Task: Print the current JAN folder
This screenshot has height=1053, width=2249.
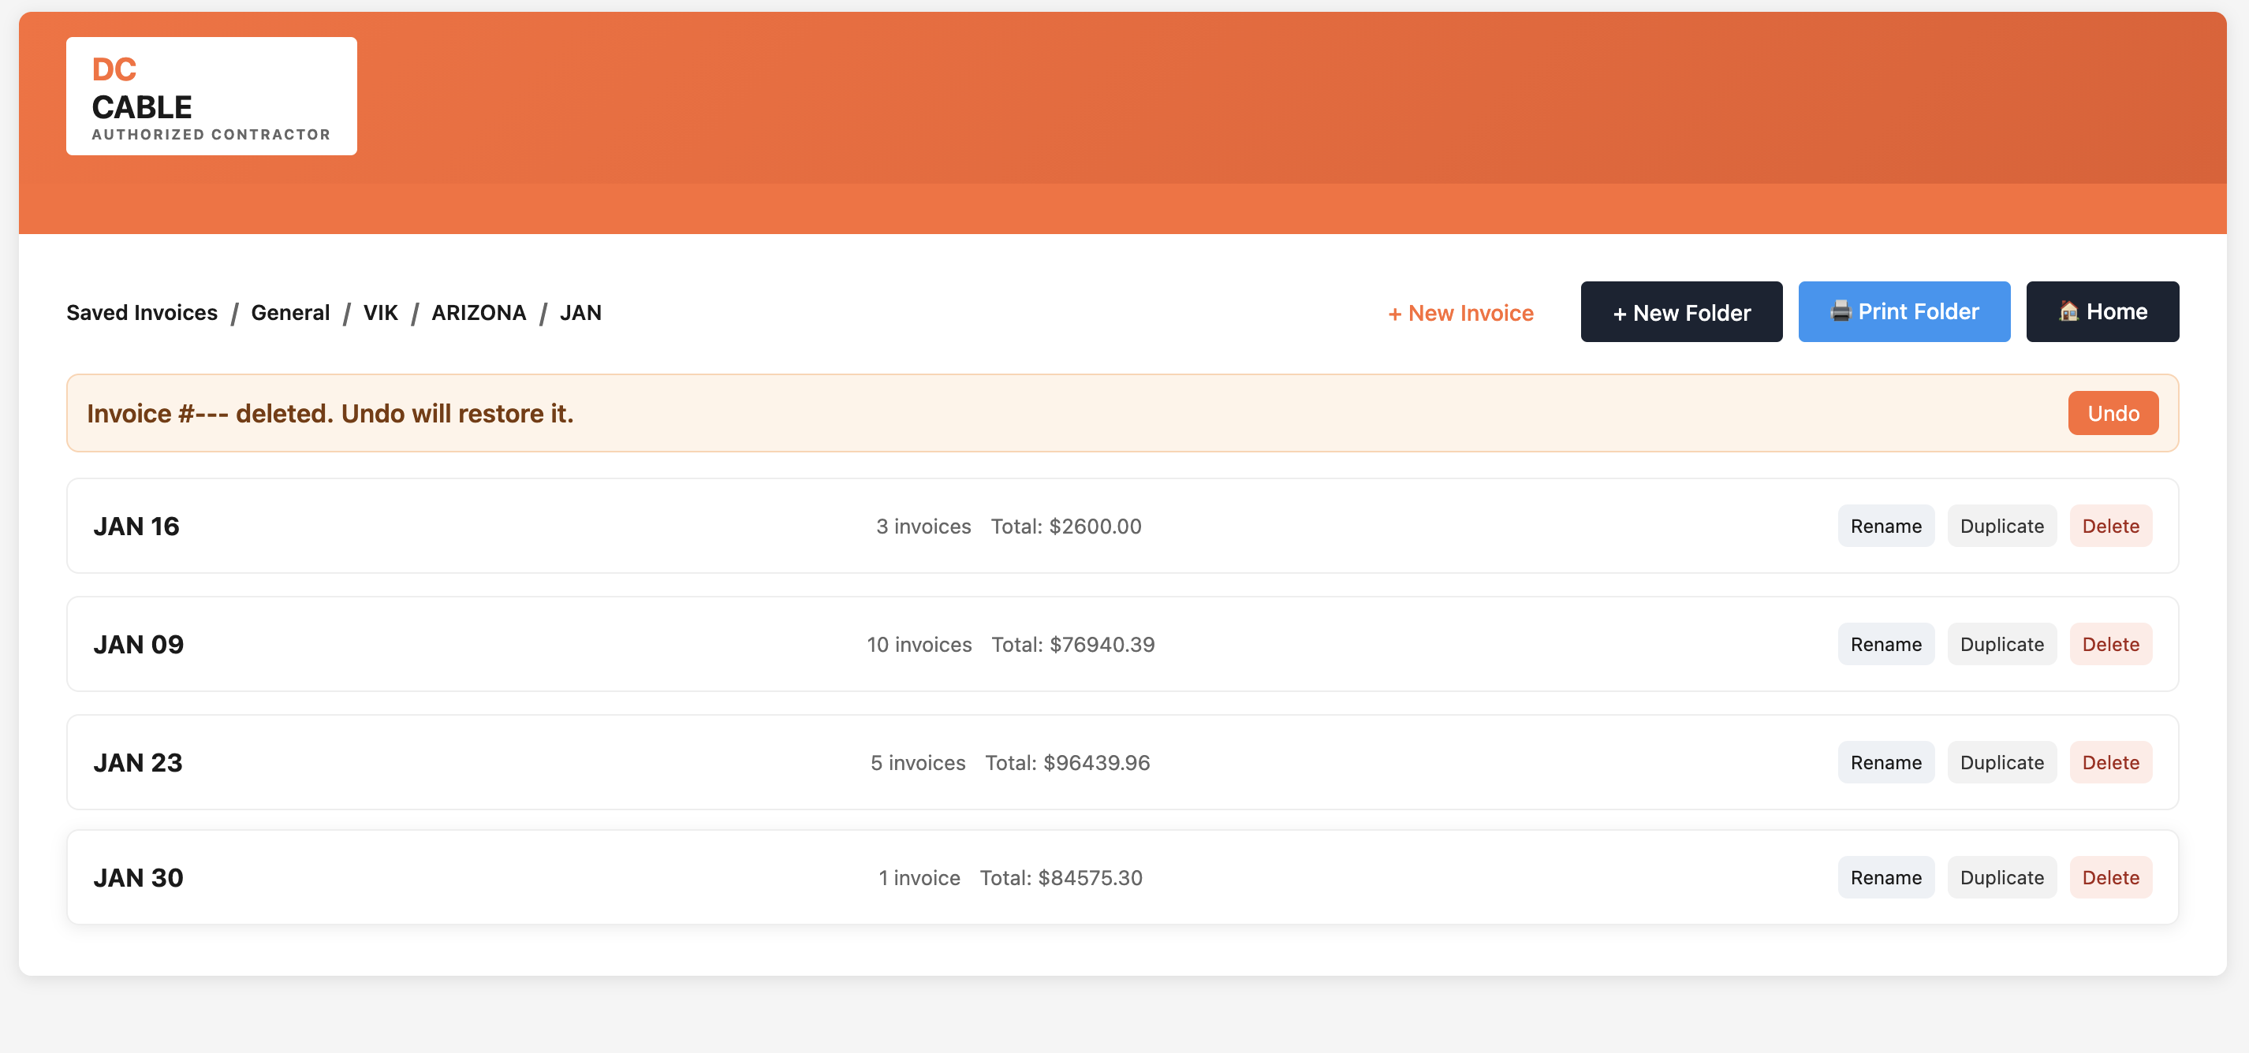Action: [x=1904, y=311]
